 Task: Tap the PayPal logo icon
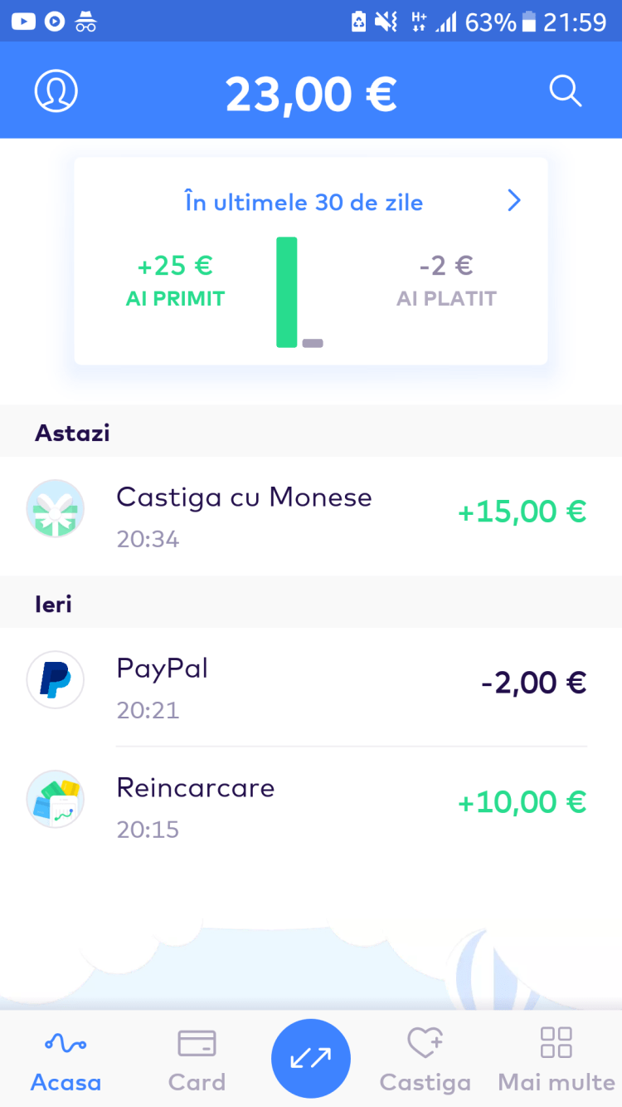56,679
